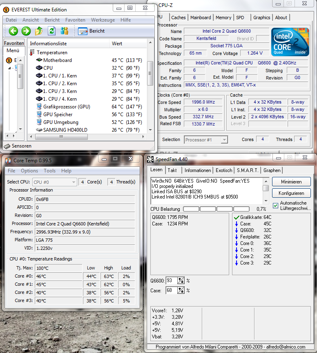The width and height of the screenshot is (317, 353).
Task: Click the EVEREST list horizontal scrollbar thumb
Action: pyautogui.click(x=61, y=137)
